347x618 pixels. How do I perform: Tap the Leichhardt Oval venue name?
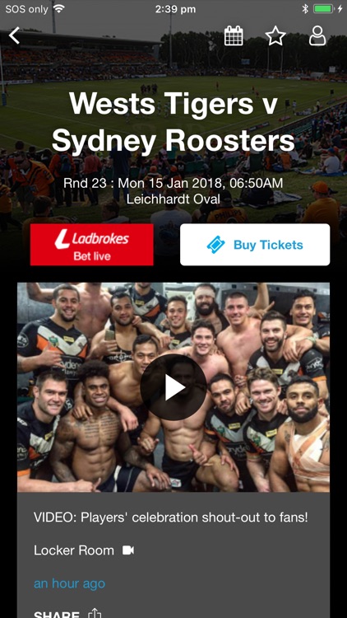[173, 199]
